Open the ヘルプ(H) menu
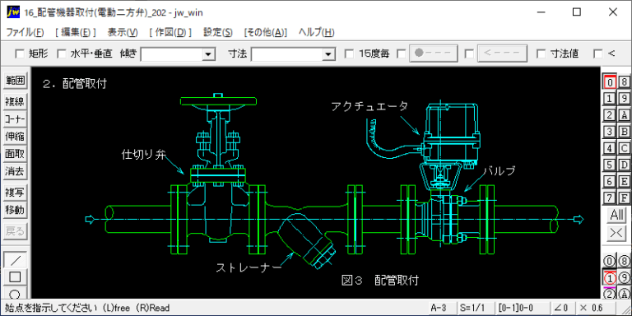 (x=316, y=33)
